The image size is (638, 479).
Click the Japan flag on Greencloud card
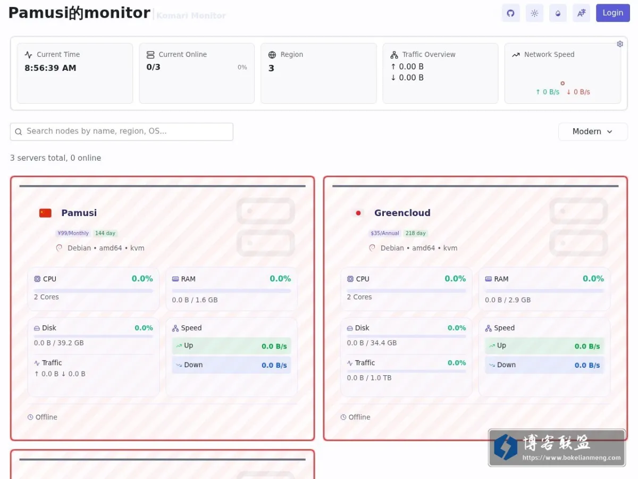click(x=358, y=213)
